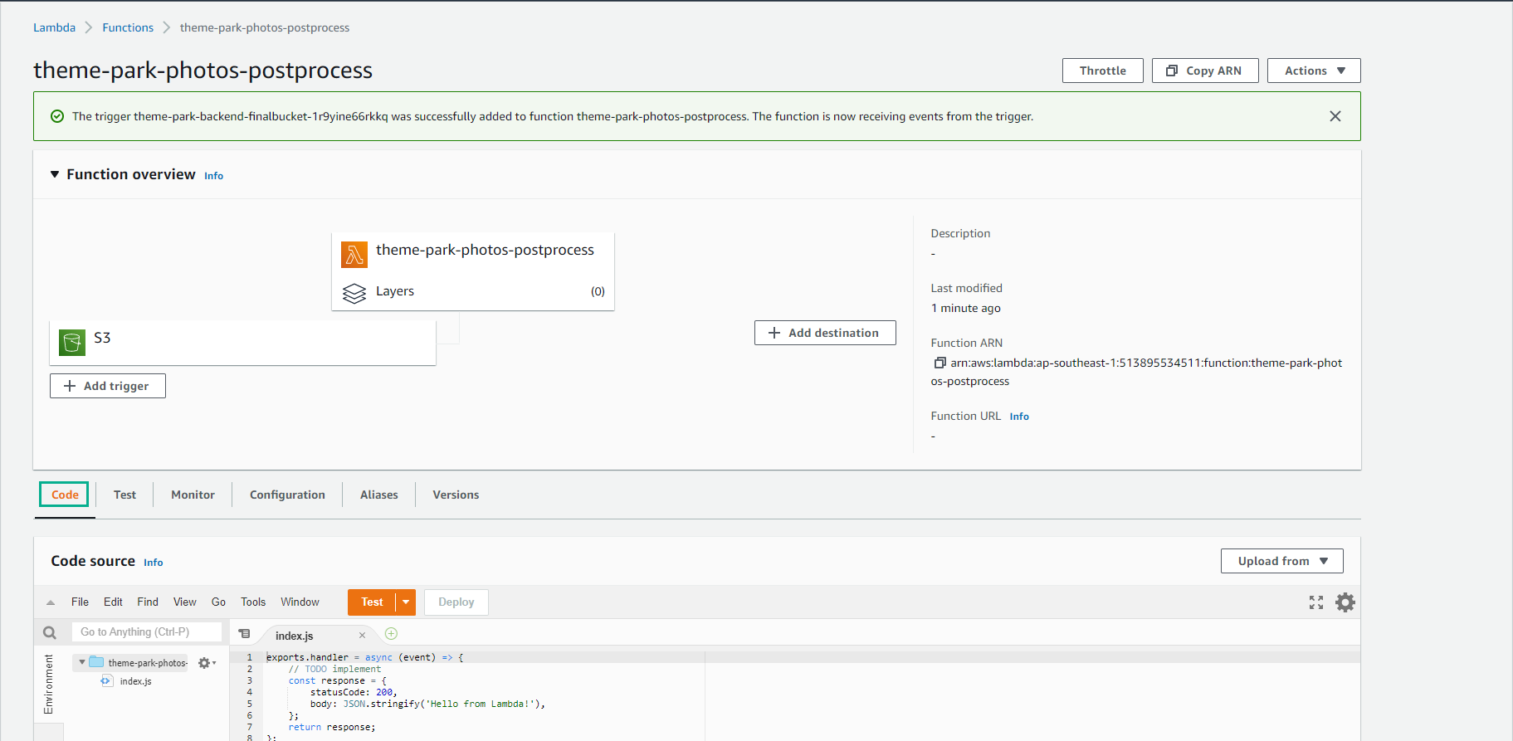Open Info link next to Function overview

click(x=213, y=176)
